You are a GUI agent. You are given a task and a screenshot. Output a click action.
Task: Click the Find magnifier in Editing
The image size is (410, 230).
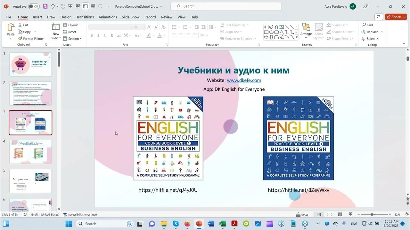[367, 25]
